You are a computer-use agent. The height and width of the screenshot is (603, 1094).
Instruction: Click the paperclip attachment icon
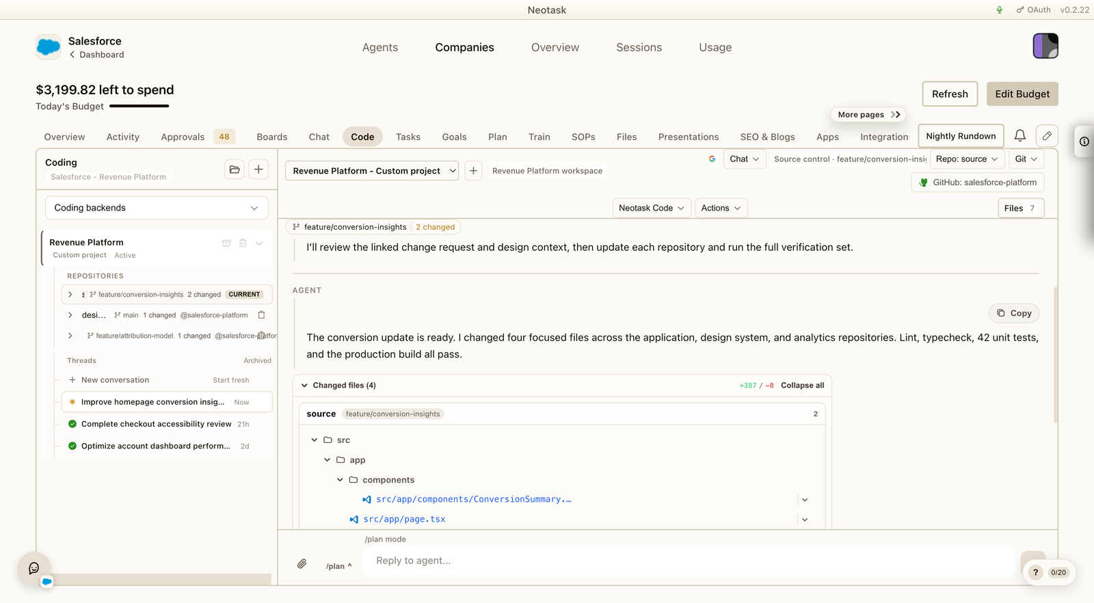coord(302,564)
